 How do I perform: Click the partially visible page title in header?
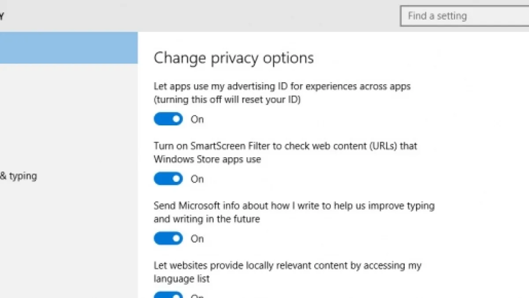(x=2, y=16)
